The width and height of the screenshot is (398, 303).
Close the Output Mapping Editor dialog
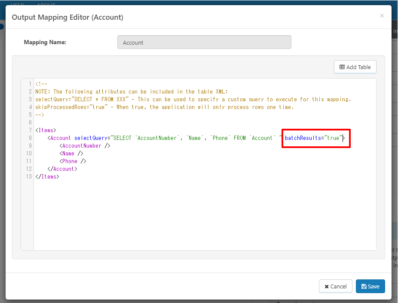[x=382, y=16]
